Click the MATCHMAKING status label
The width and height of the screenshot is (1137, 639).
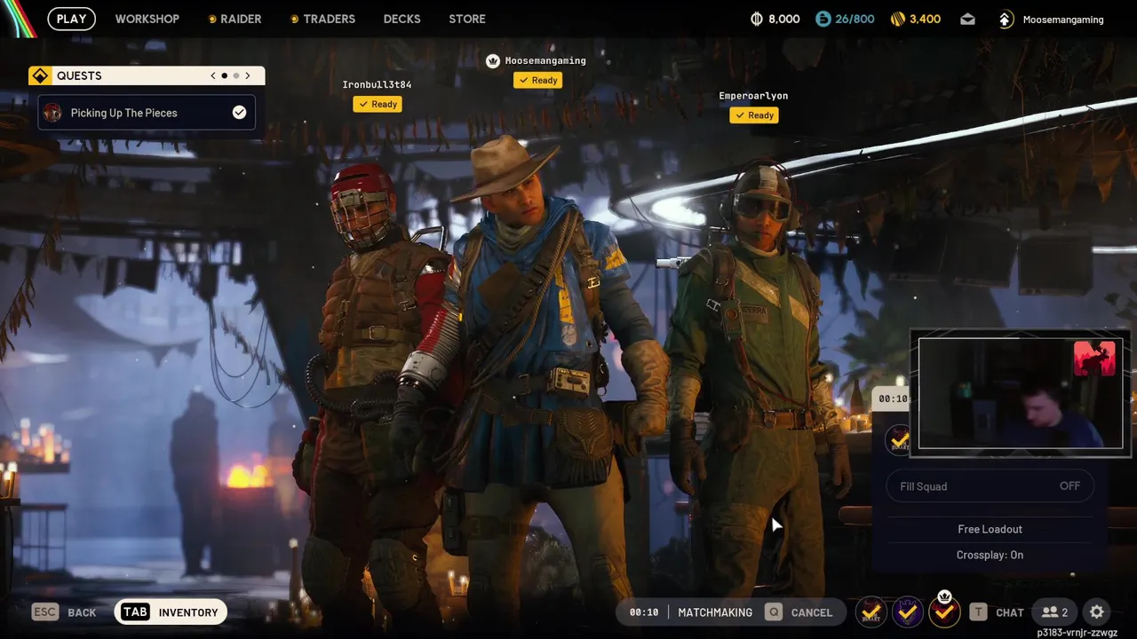click(x=715, y=612)
